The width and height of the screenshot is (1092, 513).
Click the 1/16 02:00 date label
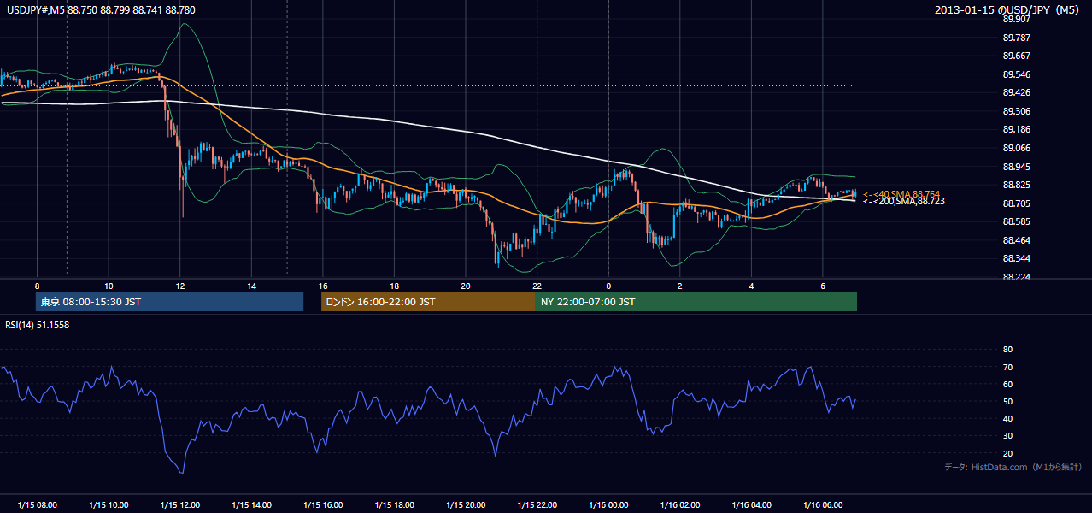[x=679, y=505]
